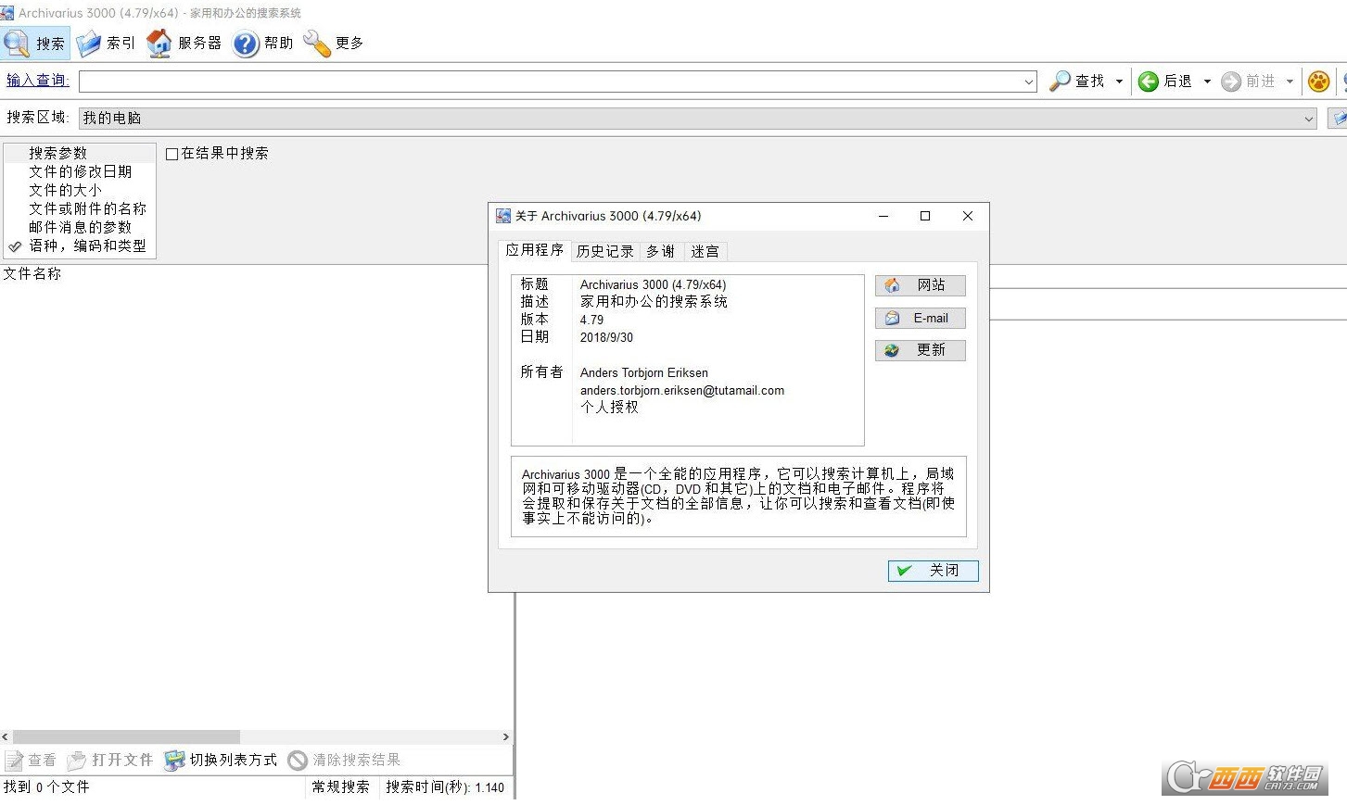Click the About dialog title icon
This screenshot has width=1347, height=805.
(x=503, y=216)
